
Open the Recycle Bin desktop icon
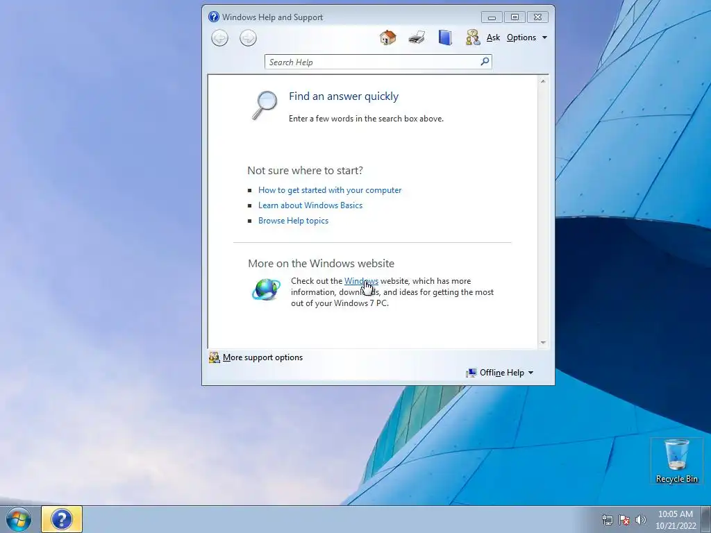point(676,461)
